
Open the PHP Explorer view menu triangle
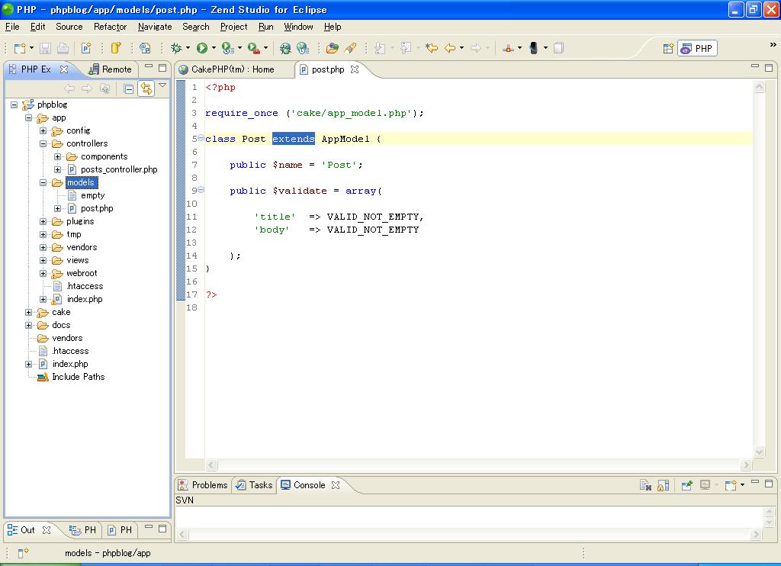tap(162, 86)
